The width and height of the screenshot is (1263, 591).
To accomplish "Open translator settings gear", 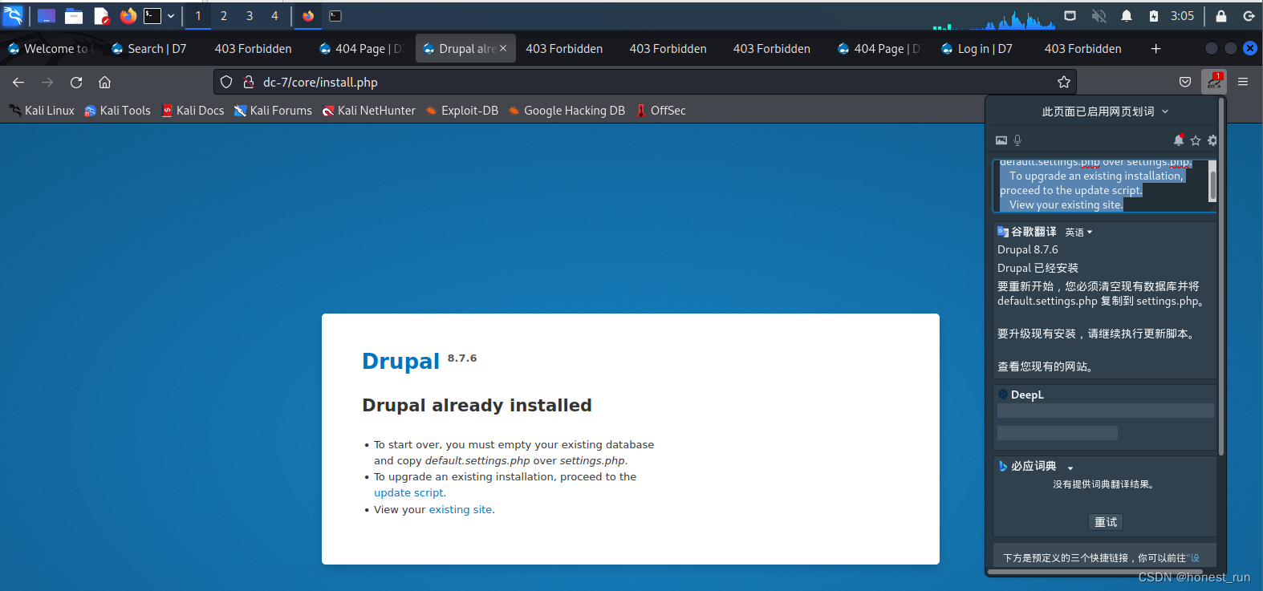I will point(1212,140).
